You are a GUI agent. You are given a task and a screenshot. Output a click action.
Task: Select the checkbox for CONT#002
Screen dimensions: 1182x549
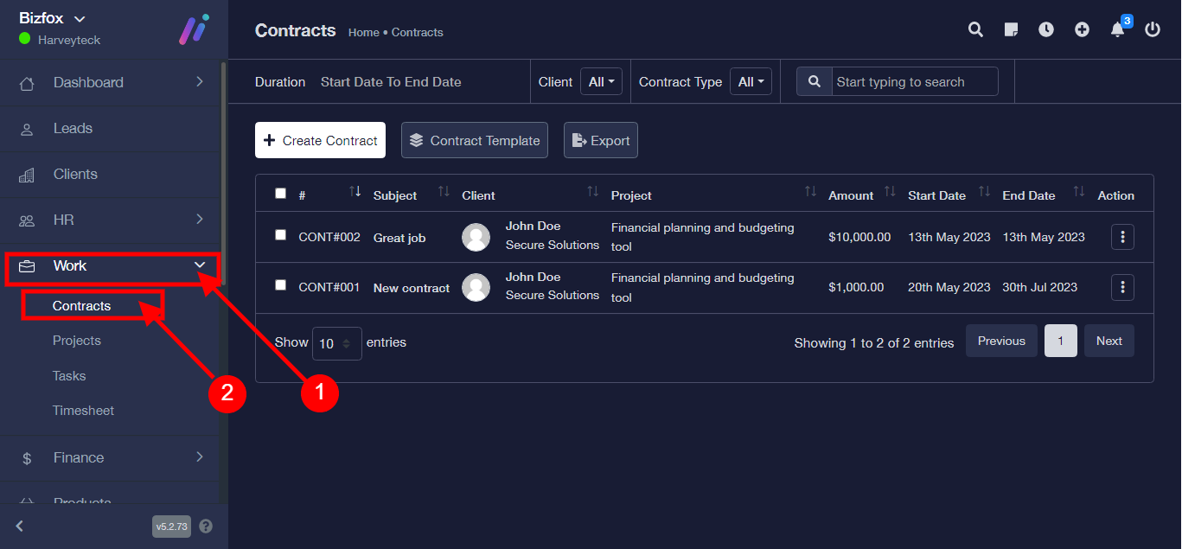coord(280,235)
